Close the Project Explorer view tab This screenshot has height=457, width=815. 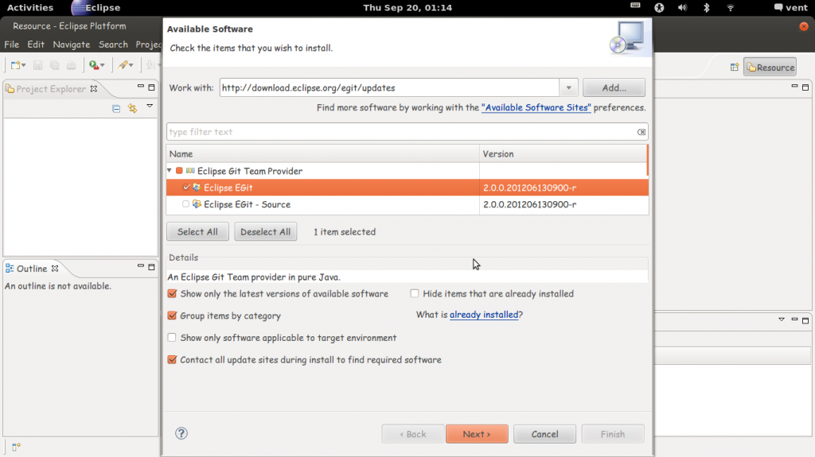(x=94, y=89)
